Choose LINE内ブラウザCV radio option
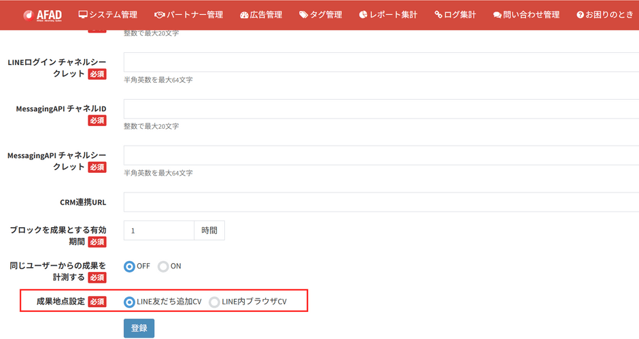The height and width of the screenshot is (339, 639). pos(214,302)
